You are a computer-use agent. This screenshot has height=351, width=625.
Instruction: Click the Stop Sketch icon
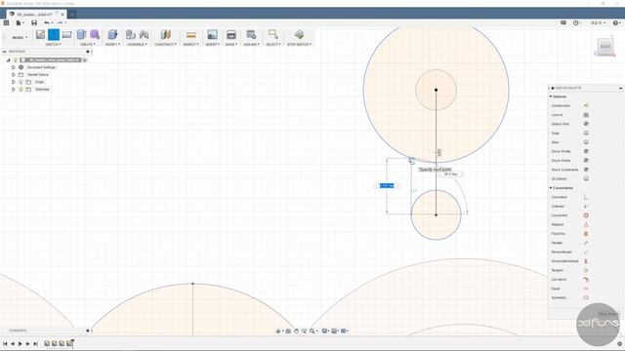(299, 35)
